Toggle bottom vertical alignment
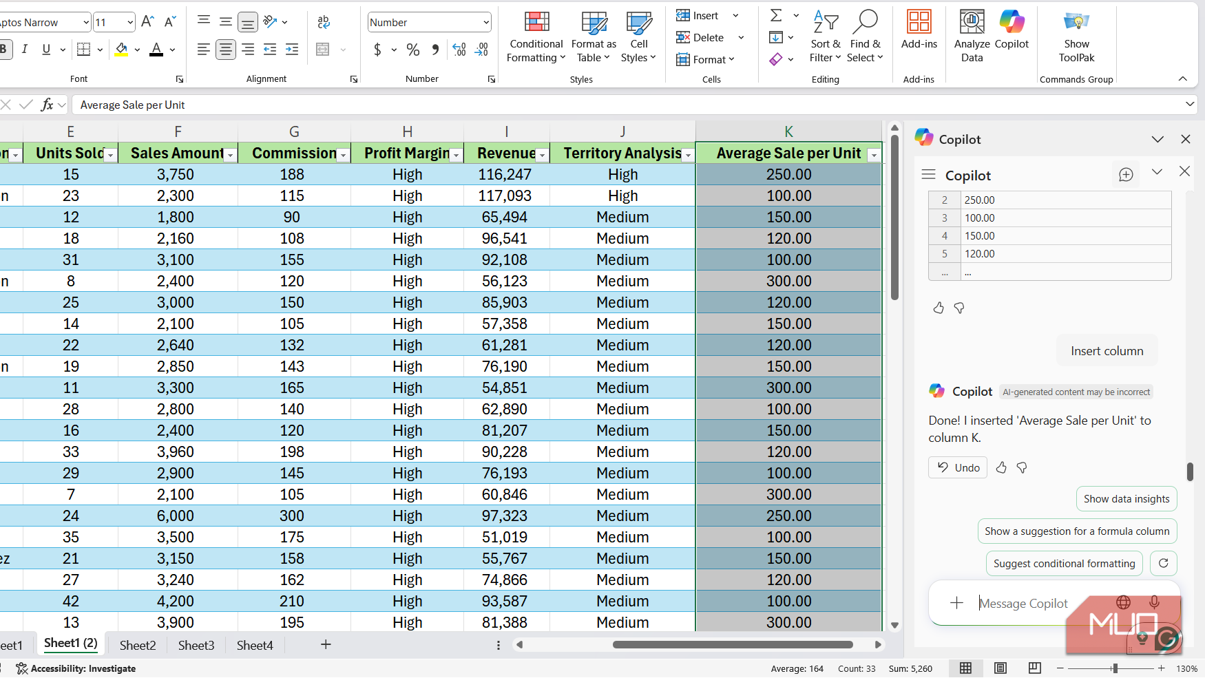This screenshot has width=1205, height=678. (x=247, y=23)
